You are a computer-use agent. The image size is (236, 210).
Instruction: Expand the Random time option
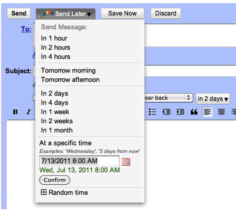(x=43, y=193)
